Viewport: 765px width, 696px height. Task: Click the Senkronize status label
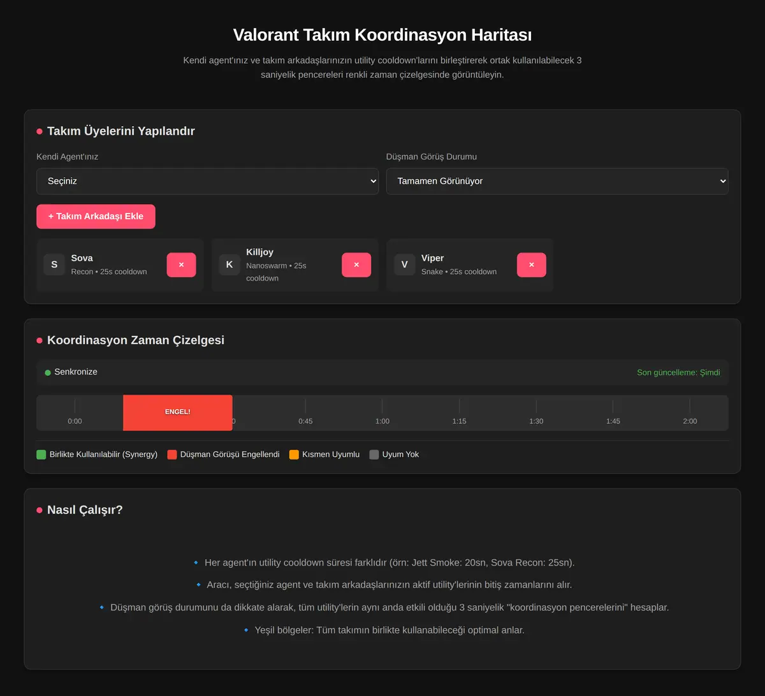point(76,372)
